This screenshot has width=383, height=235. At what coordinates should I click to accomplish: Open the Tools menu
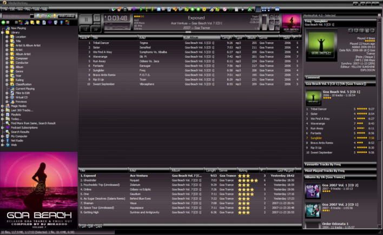point(36,9)
